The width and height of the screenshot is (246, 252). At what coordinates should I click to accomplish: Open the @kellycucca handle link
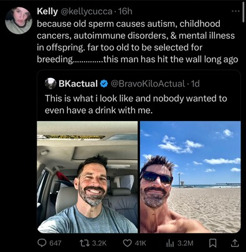(x=87, y=12)
